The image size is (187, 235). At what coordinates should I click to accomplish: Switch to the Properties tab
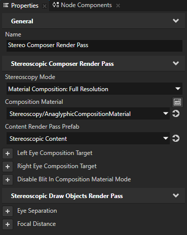24,6
